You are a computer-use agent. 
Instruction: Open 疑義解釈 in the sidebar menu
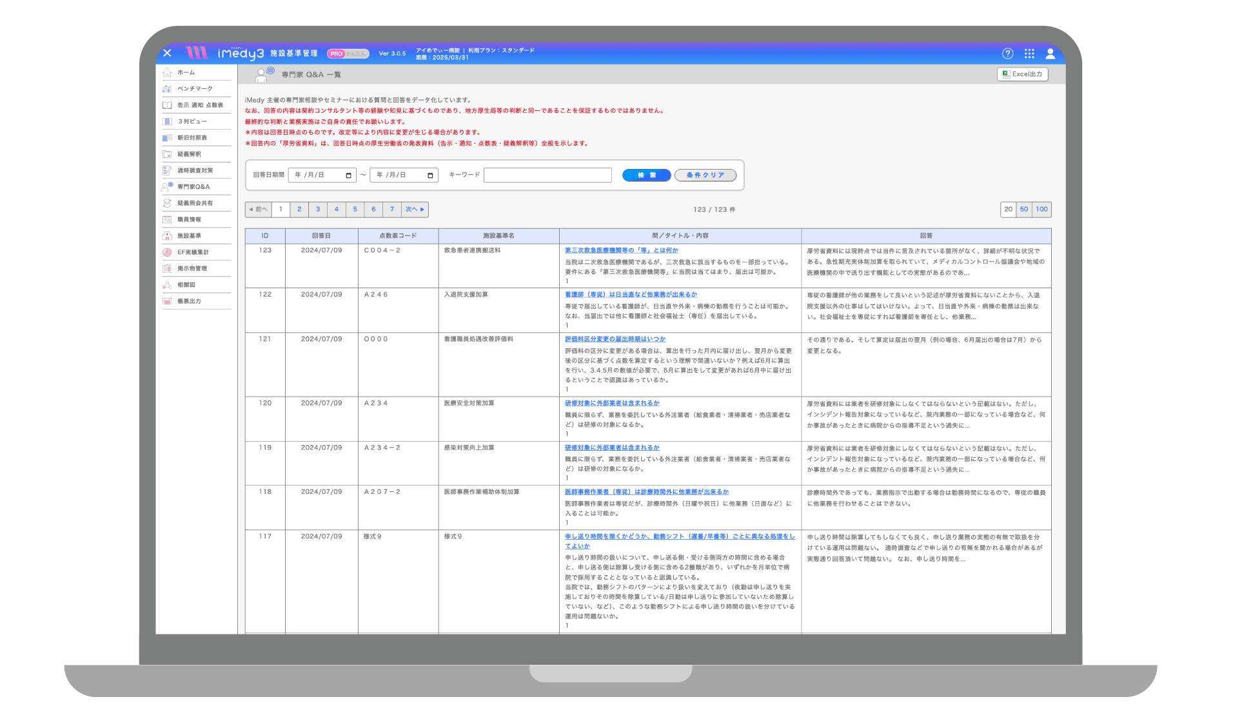click(x=189, y=154)
